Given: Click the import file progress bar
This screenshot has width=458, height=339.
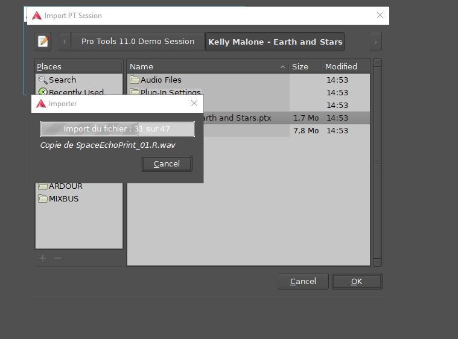Looking at the screenshot, I should coord(117,129).
